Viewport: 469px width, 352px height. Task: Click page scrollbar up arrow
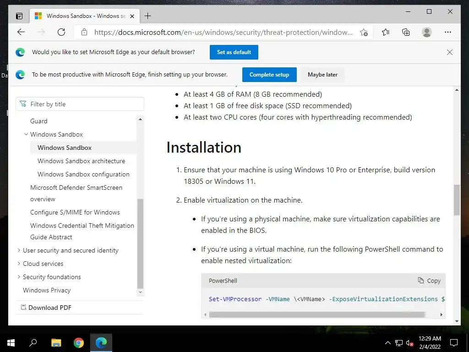click(x=457, y=90)
